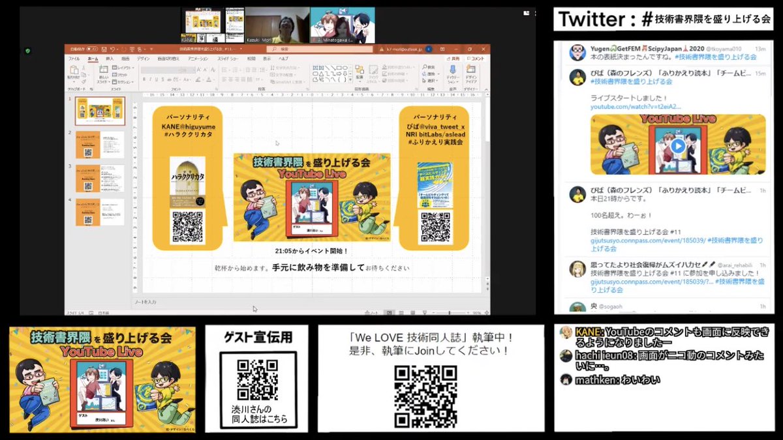Switch to the スライドショー ribbon tab
This screenshot has height=440, width=783.
pos(228,59)
